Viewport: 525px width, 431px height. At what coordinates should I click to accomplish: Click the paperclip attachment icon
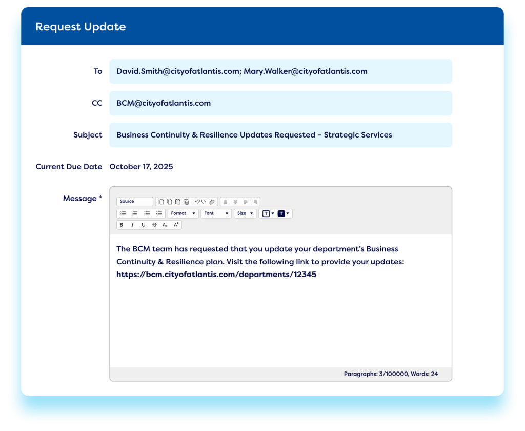point(212,202)
